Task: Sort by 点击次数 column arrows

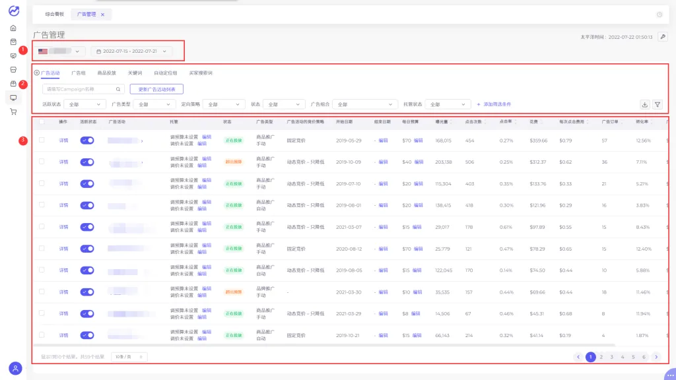Action: point(485,122)
